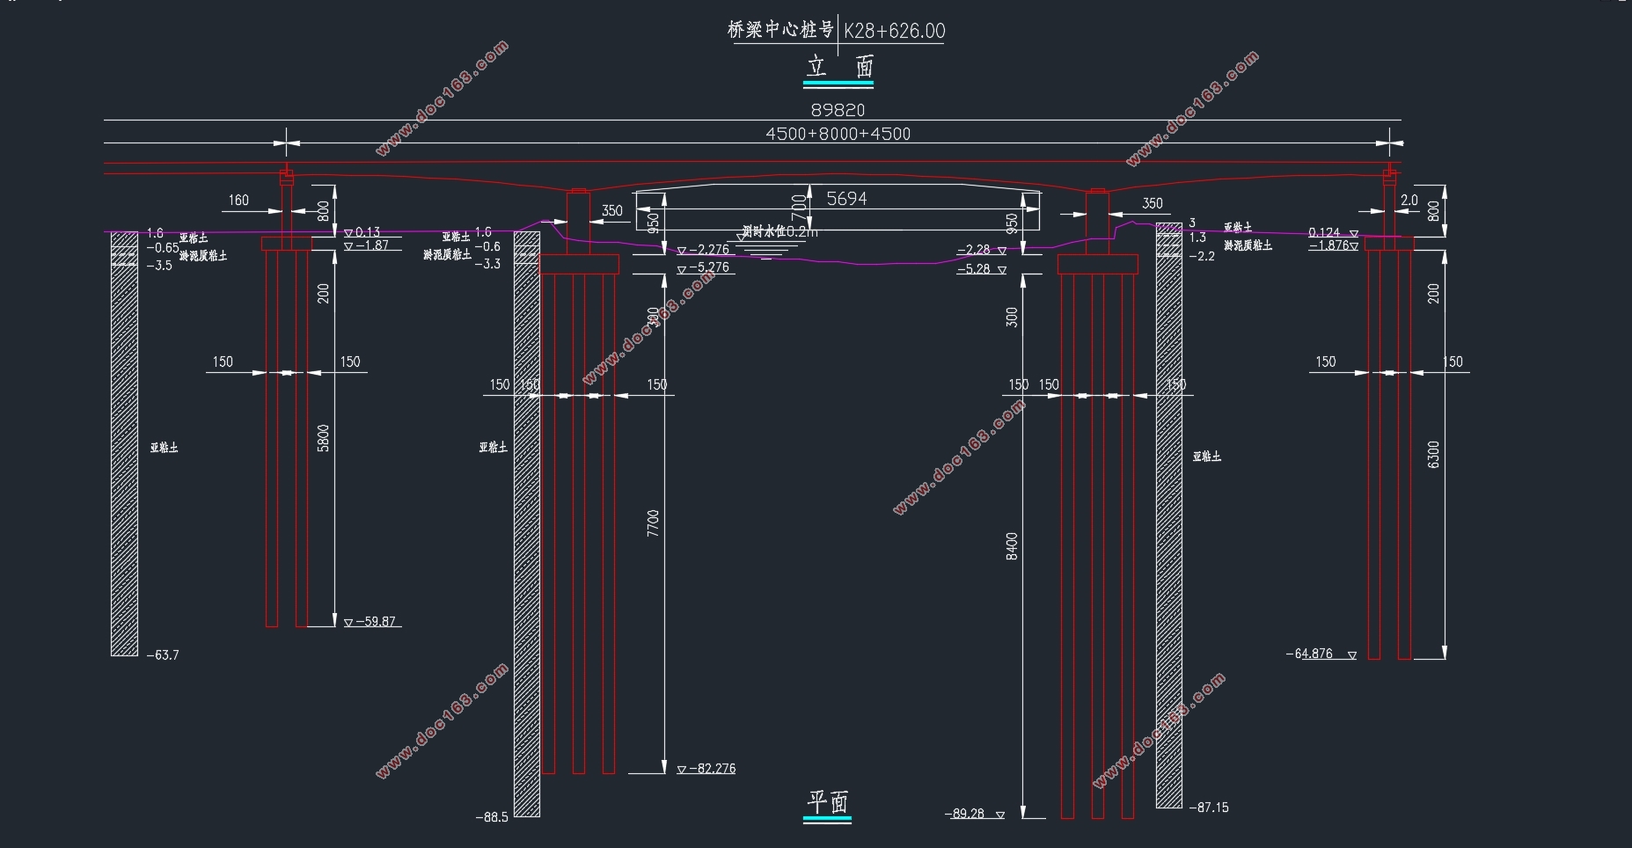Select the 7700 pile length dimension
Screen dimensions: 1632x848
click(653, 523)
